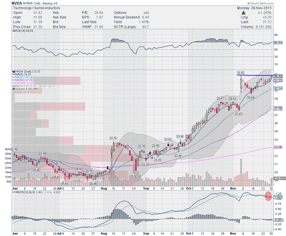Click the 23.98 price label
Viewport: 286px width, 236px height.
point(180,137)
